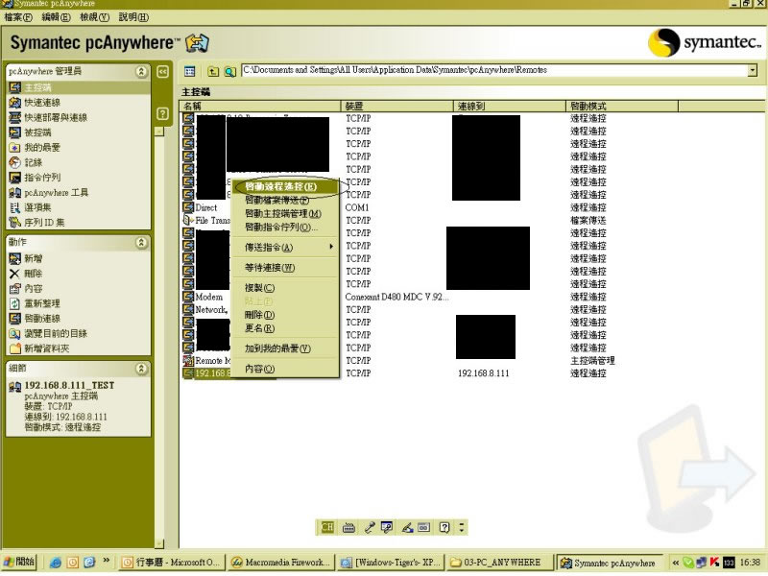768x576 pixels.
Task: Collapse the 動作 actions panel
Action: (141, 243)
